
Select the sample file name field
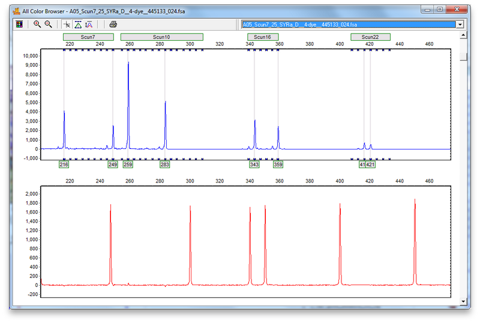(349, 25)
